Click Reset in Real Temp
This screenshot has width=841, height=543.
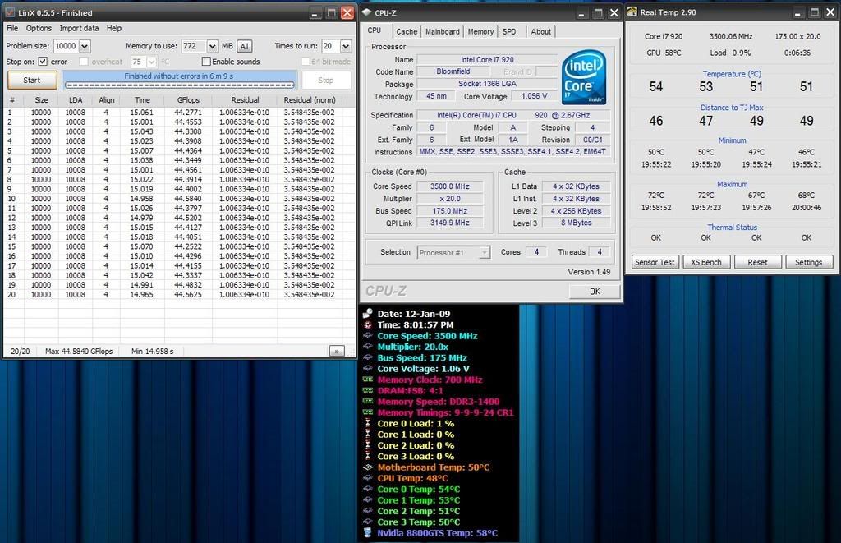(757, 262)
